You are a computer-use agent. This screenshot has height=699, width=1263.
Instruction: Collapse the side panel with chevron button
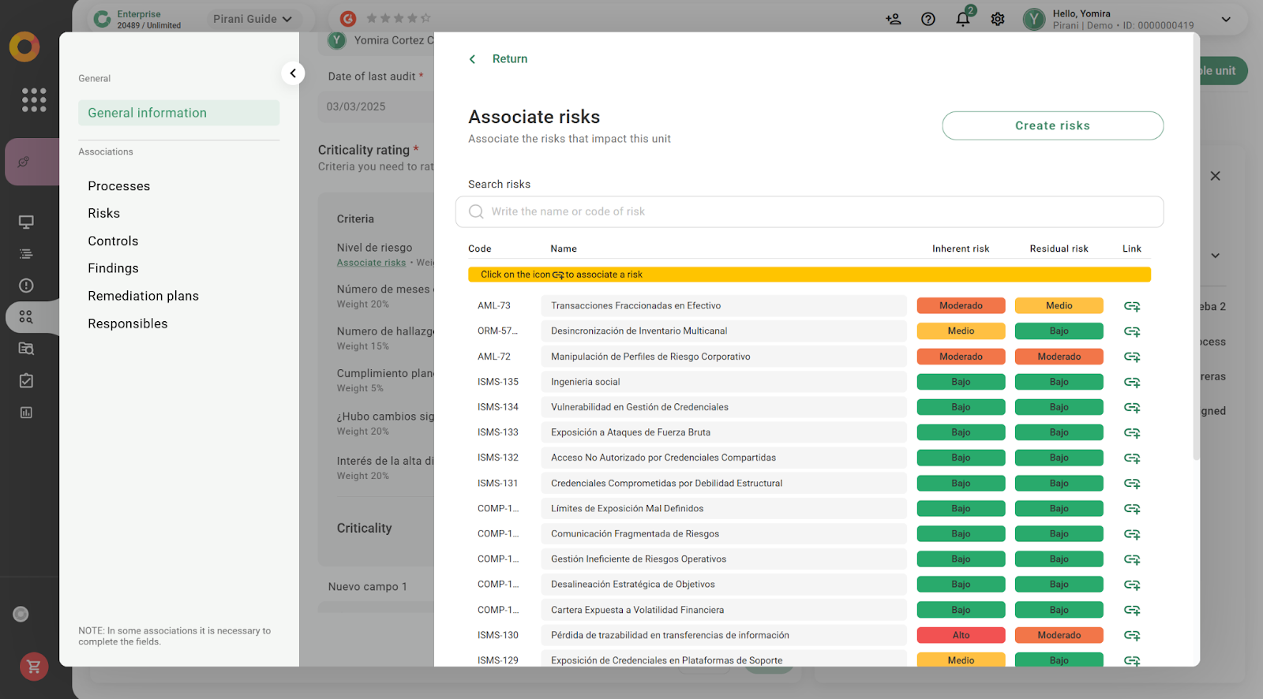point(293,73)
